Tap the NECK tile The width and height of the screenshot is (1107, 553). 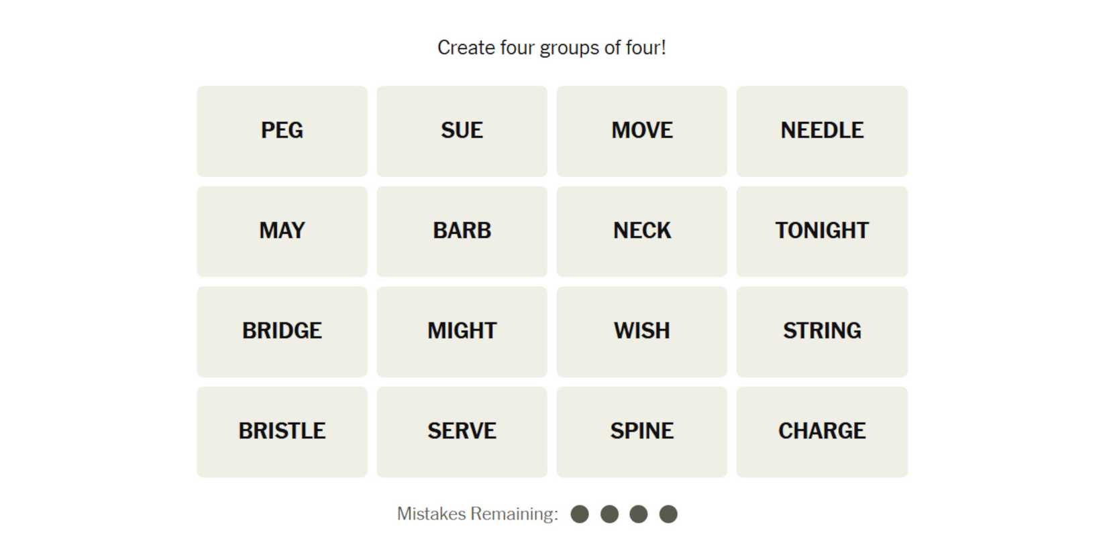641,231
